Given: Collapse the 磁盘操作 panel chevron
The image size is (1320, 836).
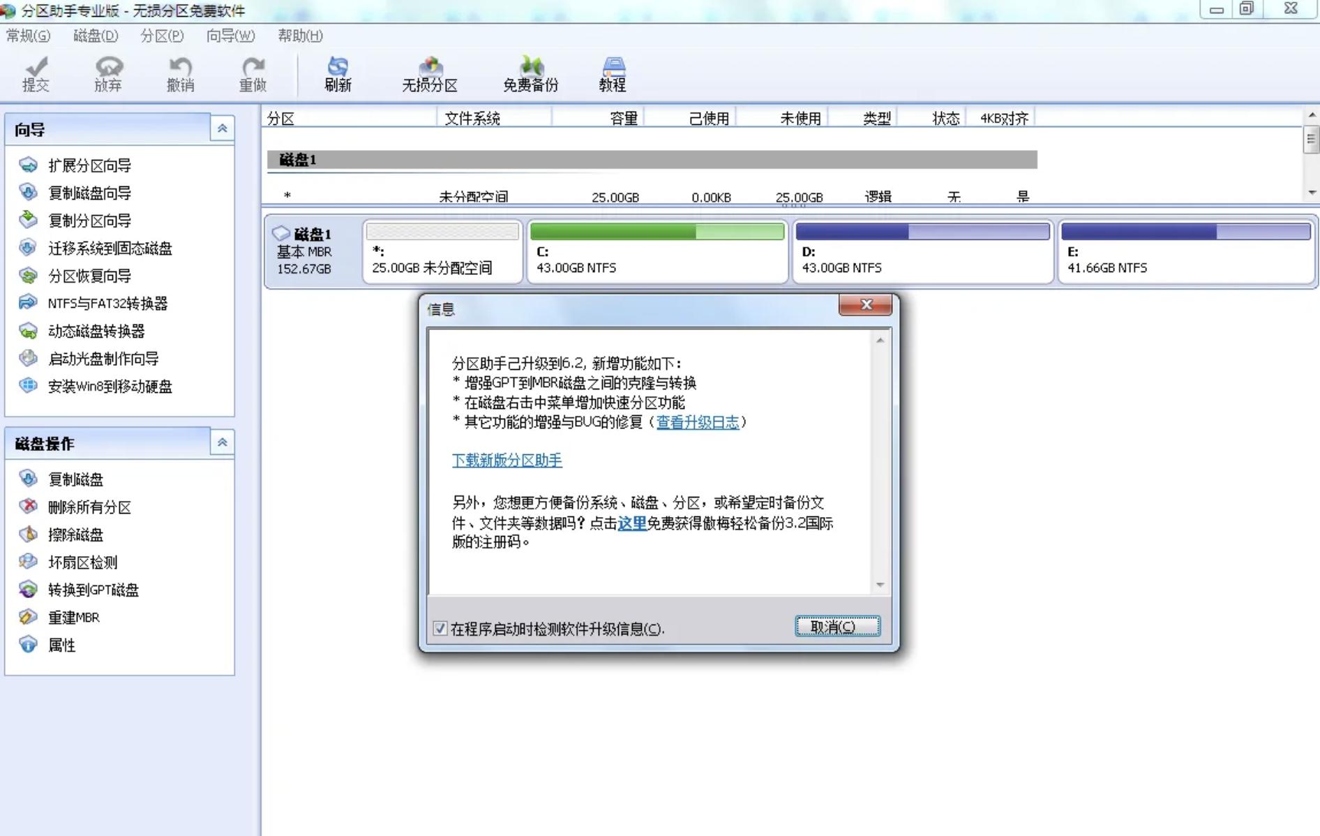Looking at the screenshot, I should pyautogui.click(x=222, y=442).
